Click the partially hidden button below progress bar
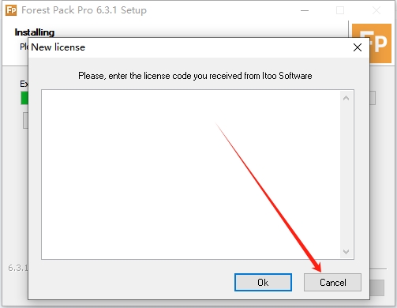Image resolution: width=397 pixels, height=308 pixels. [x=25, y=121]
